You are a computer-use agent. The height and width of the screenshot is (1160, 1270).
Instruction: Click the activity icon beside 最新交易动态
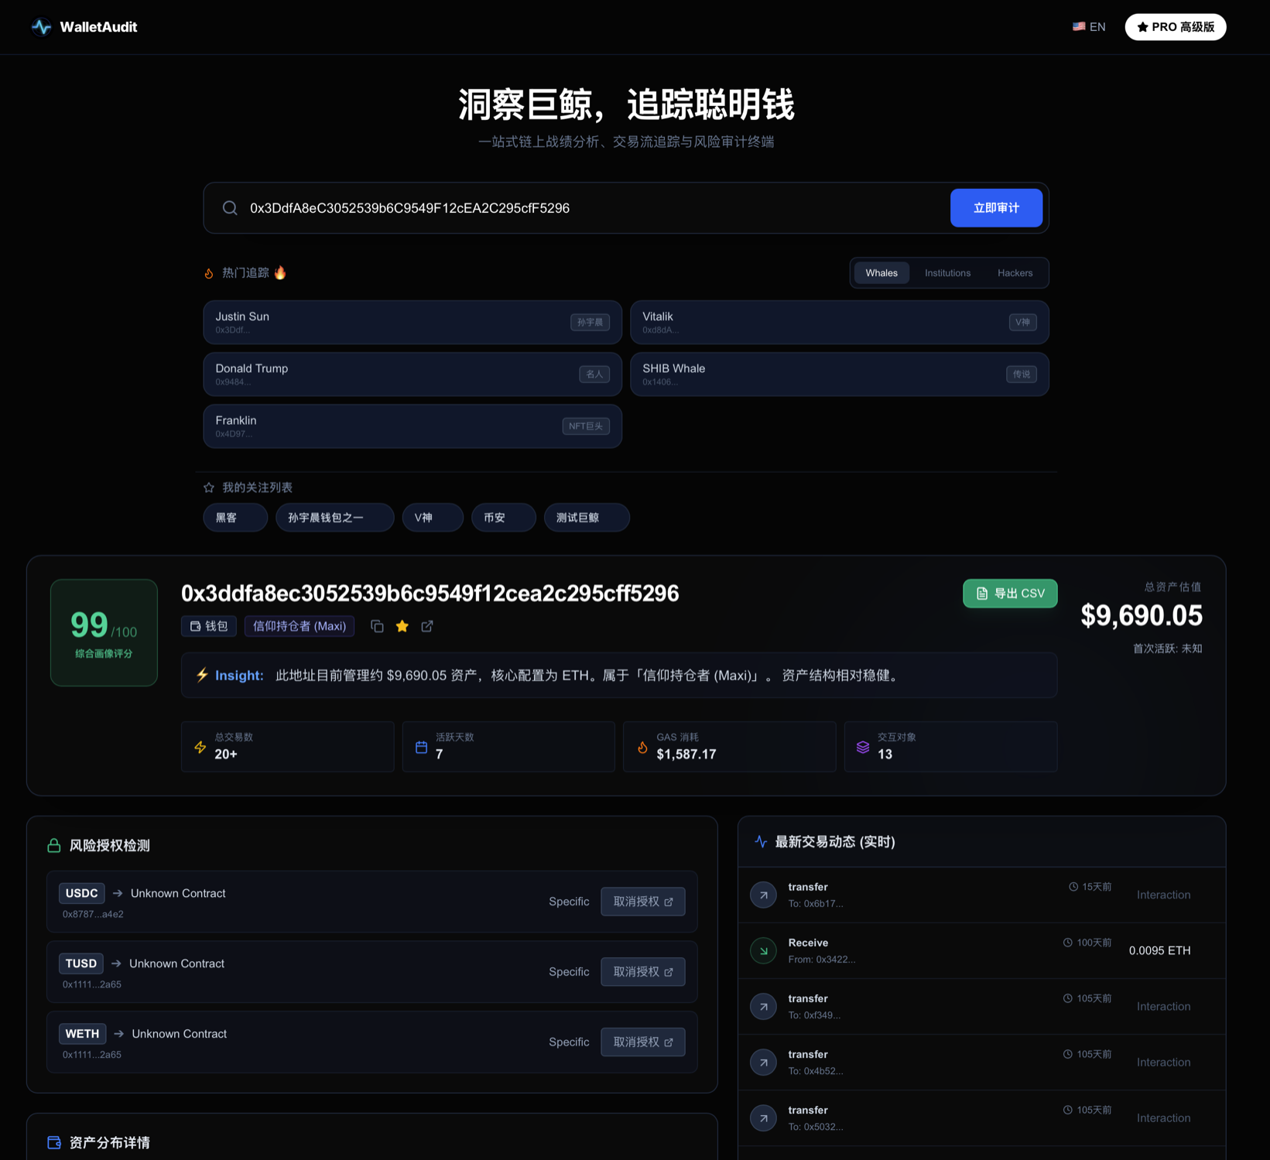coord(761,841)
